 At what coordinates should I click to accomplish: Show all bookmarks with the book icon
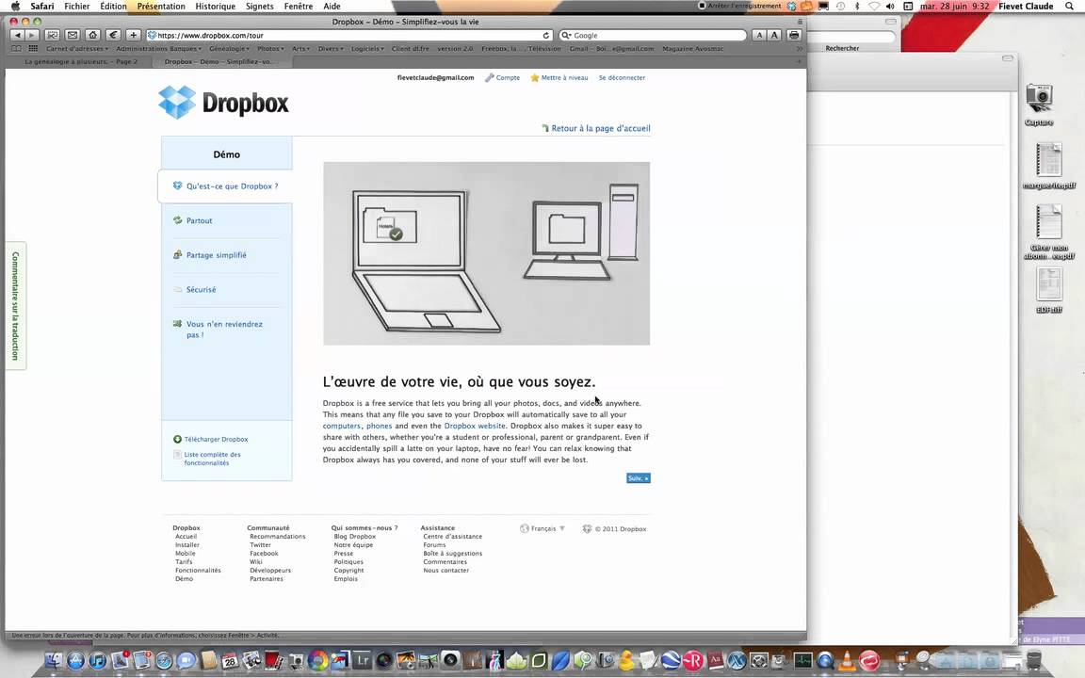(x=16, y=48)
